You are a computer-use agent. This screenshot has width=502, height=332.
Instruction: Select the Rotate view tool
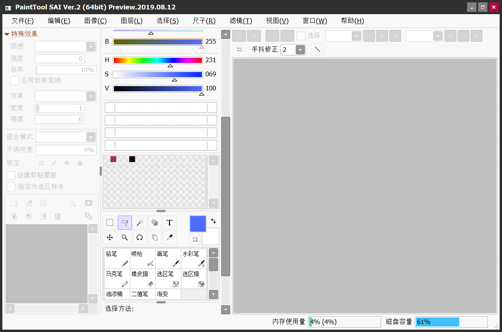click(140, 238)
